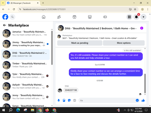
Task: Click the browser back arrow
Action: tap(3, 9)
